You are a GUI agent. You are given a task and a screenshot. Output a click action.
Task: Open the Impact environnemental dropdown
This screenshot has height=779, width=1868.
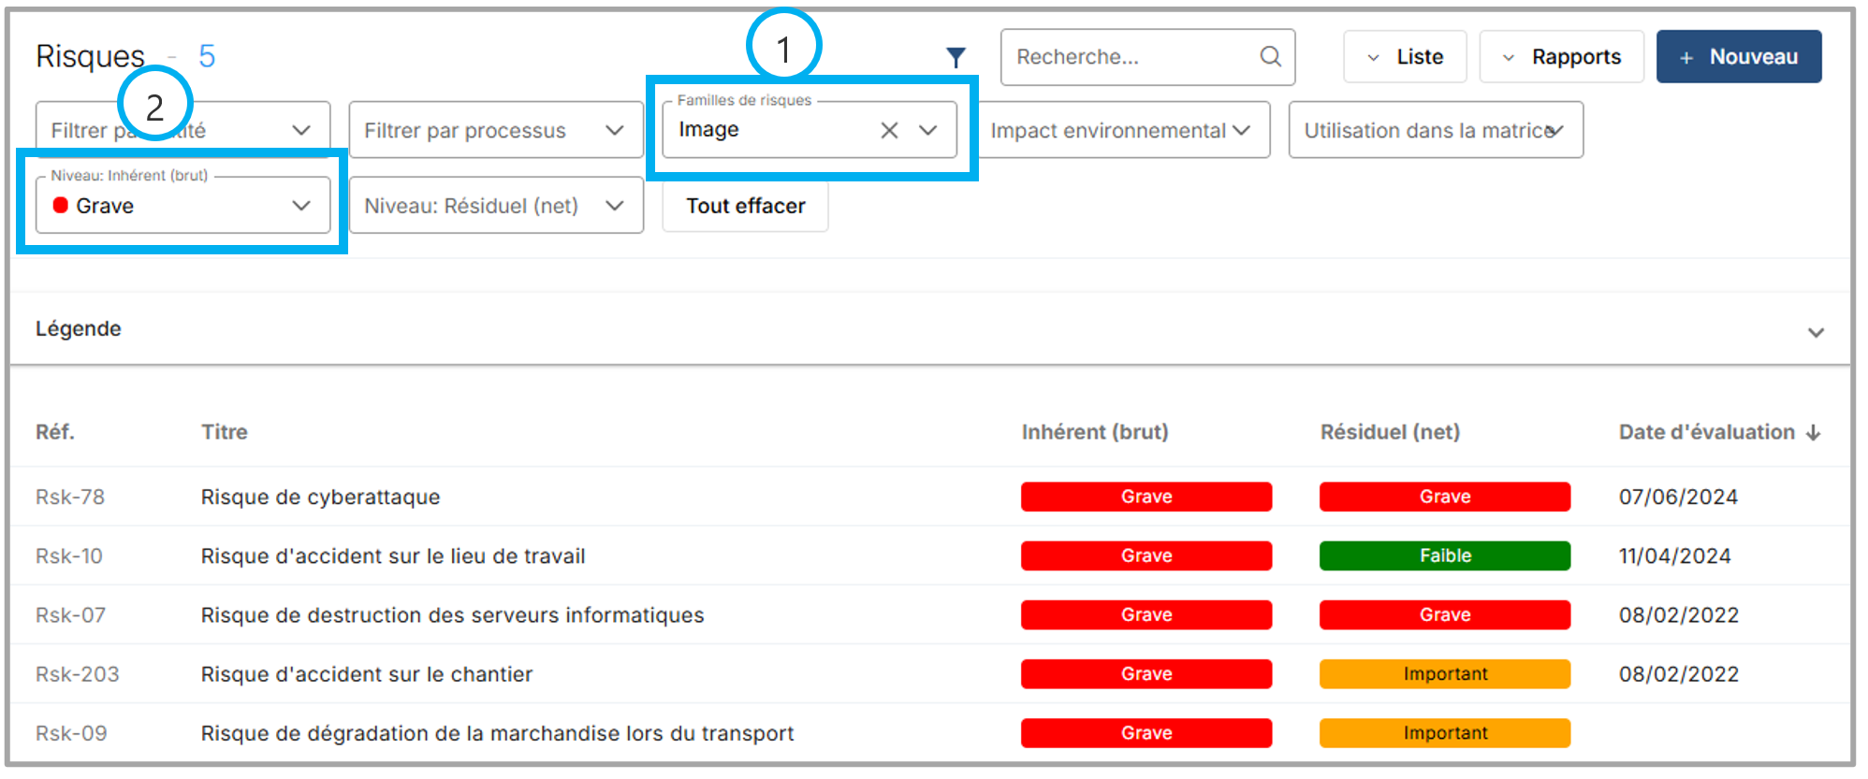click(x=1122, y=130)
